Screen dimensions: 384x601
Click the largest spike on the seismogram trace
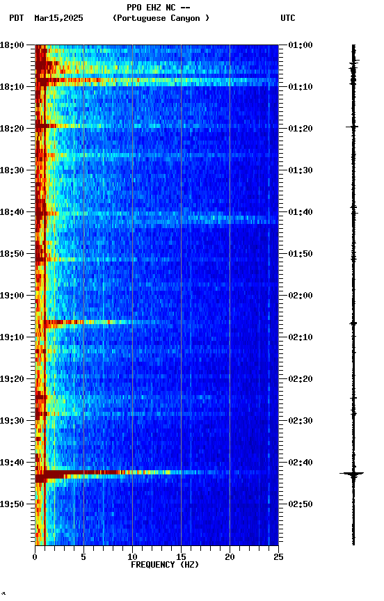tap(352, 474)
